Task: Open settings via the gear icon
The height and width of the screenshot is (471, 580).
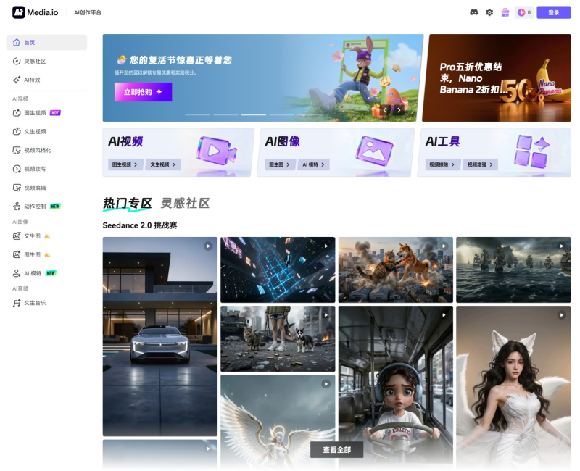Action: [x=489, y=12]
